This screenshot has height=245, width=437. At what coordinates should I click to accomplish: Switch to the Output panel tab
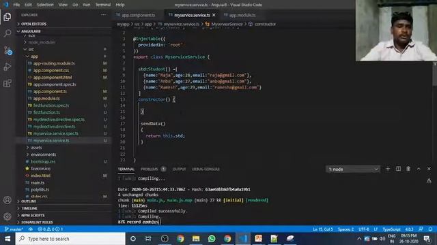click(x=179, y=169)
